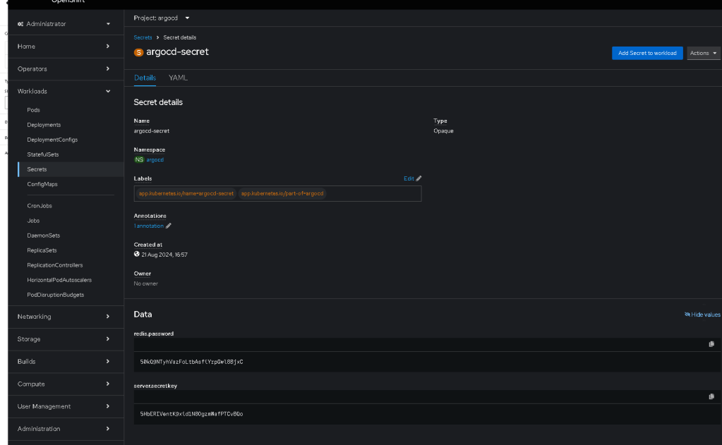The height and width of the screenshot is (445, 722).
Task: Switch to the YAML tab
Action: (178, 78)
